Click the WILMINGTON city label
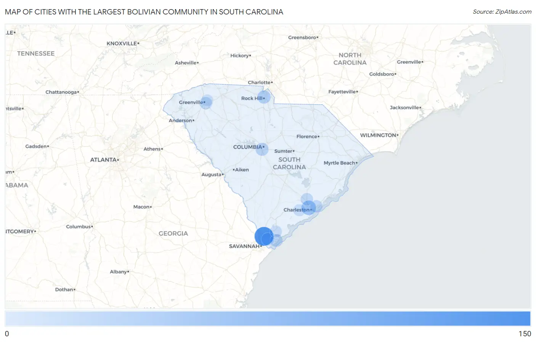 [379, 135]
